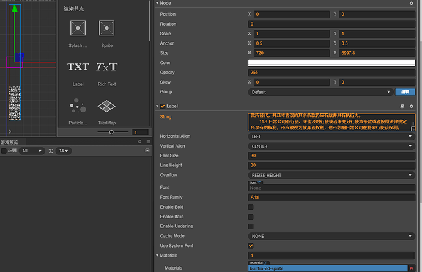This screenshot has height=272, width=422.
Task: Open the Group Default dropdown
Action: [x=320, y=92]
